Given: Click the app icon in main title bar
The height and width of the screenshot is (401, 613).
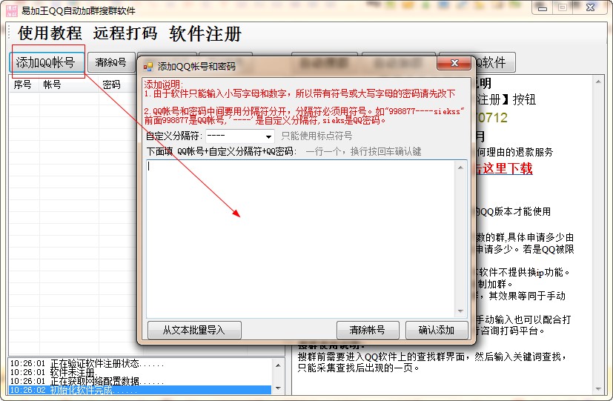Looking at the screenshot, I should (12, 10).
